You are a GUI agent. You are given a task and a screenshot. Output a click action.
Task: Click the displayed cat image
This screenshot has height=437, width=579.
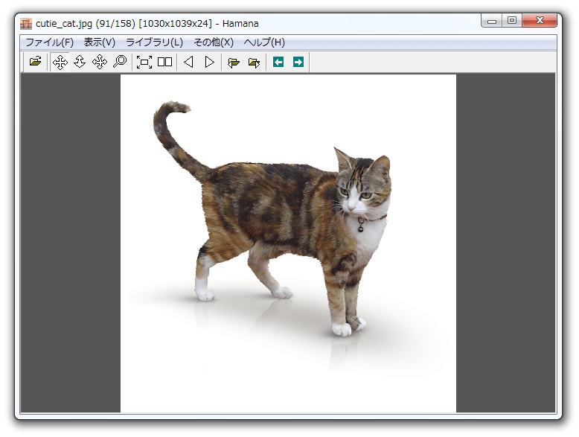(x=289, y=243)
